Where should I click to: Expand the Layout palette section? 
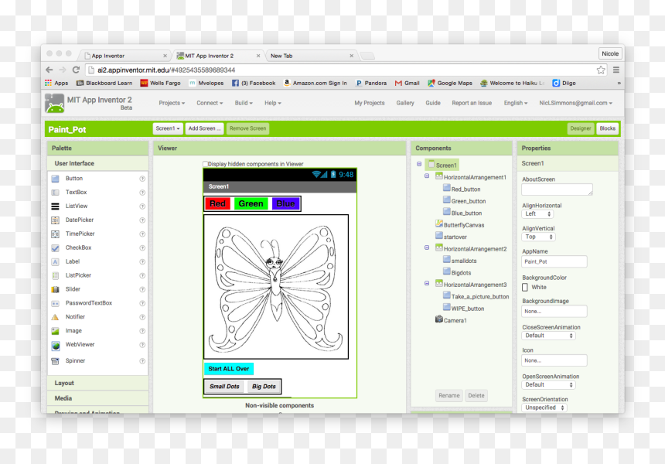point(98,383)
